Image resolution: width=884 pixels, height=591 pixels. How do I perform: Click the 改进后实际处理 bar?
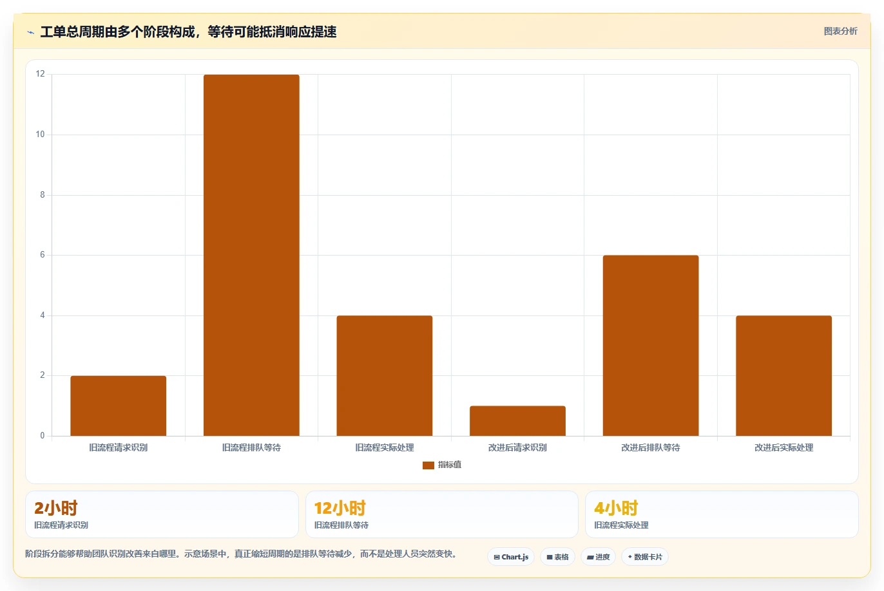pos(783,375)
